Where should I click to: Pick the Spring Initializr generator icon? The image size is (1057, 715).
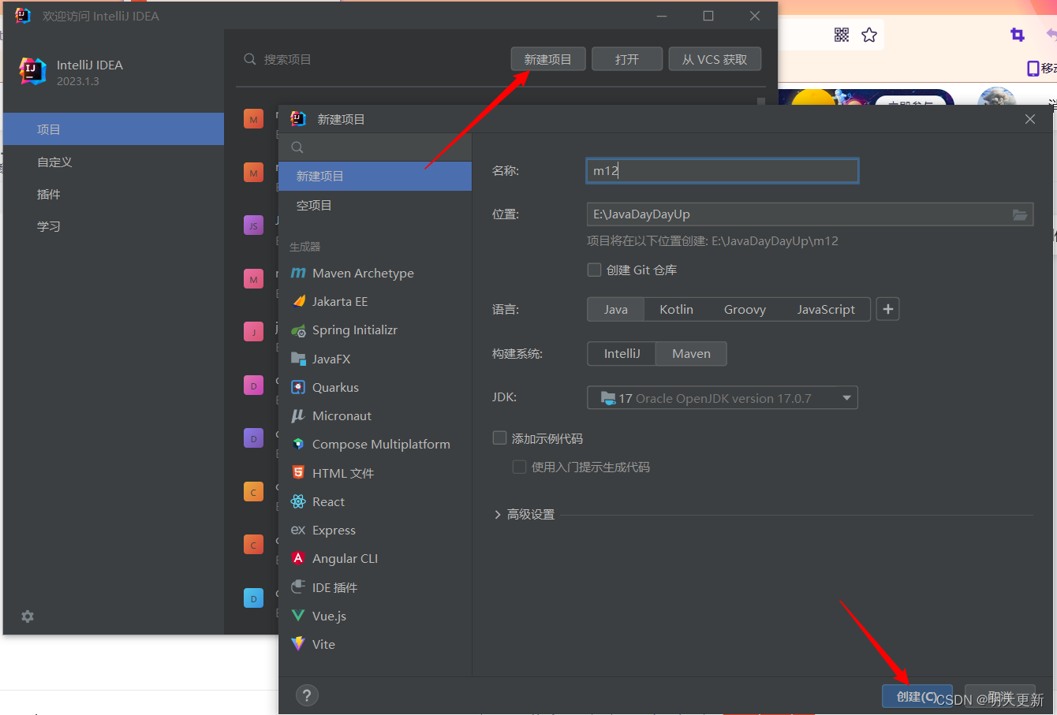pyautogui.click(x=298, y=330)
